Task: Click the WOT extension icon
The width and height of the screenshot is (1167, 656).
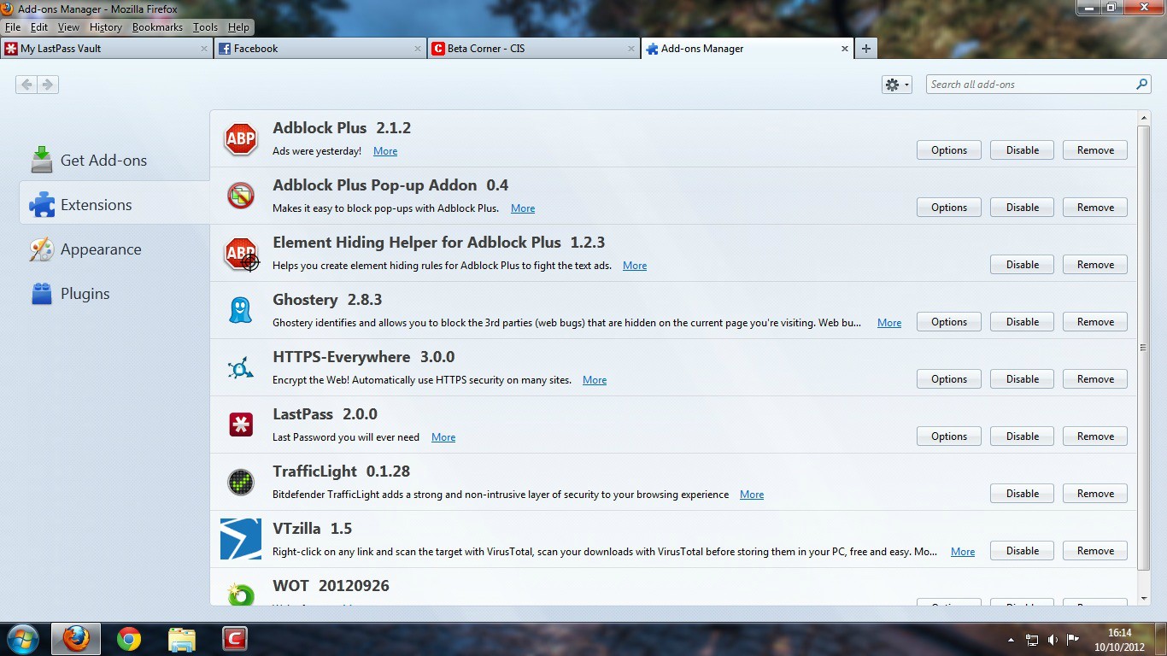Action: pos(241,594)
